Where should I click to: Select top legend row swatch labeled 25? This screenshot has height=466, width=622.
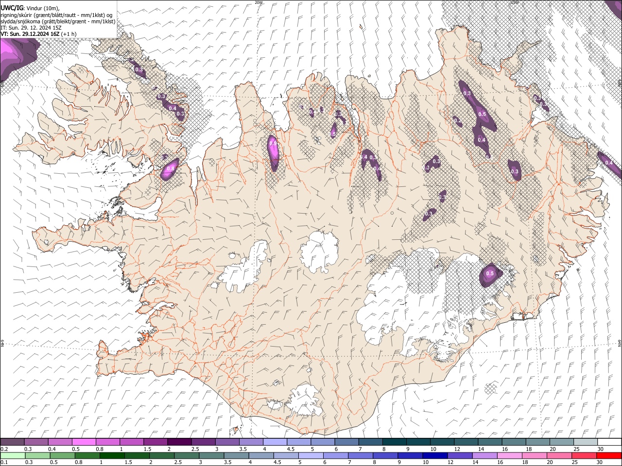[x=586, y=442]
